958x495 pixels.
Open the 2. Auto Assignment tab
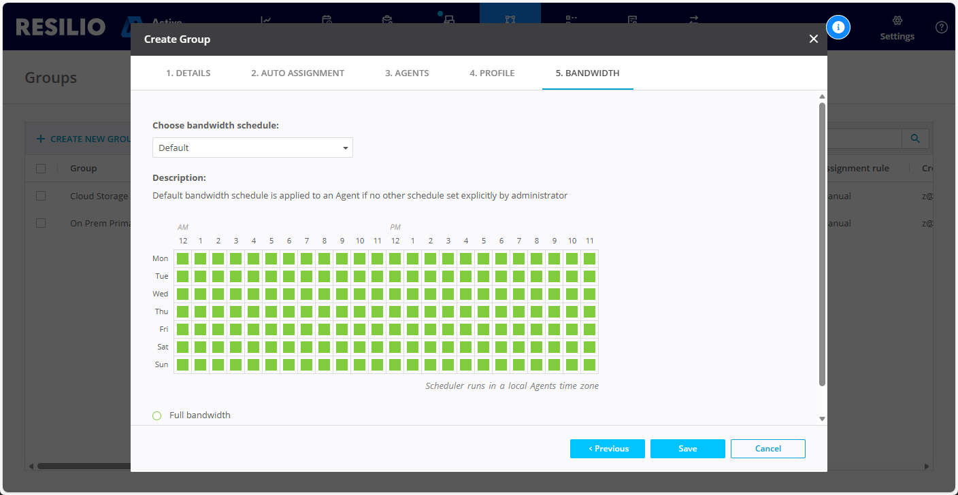click(297, 73)
